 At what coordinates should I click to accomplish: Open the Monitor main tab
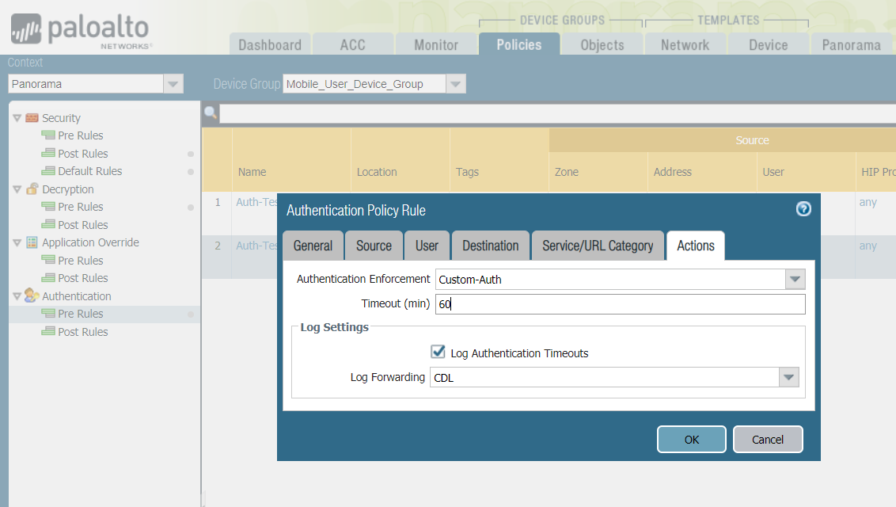coord(436,44)
